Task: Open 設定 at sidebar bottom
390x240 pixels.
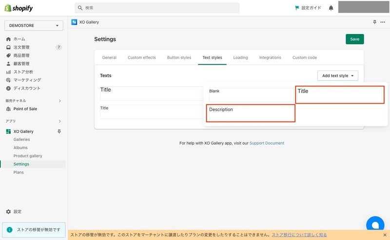Action: tap(18, 212)
